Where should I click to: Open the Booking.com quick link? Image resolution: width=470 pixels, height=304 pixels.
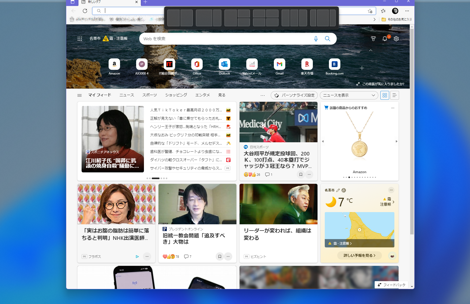[335, 67]
